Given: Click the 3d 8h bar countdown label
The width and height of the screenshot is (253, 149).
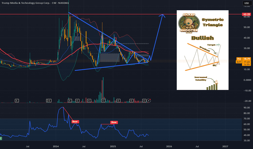Looking at the screenshot, I should click(x=246, y=64).
